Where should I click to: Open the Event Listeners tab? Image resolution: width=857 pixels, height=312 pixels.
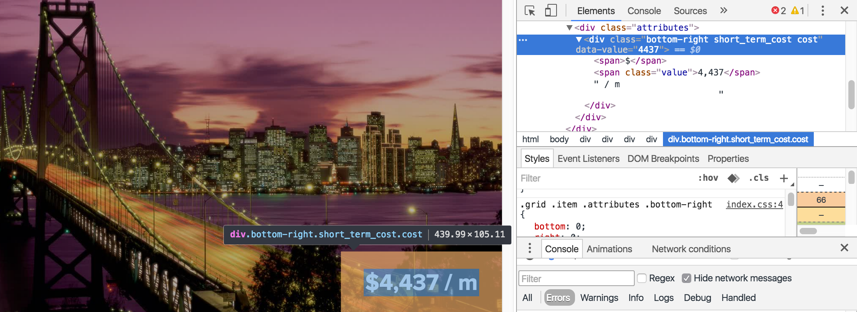(588, 159)
